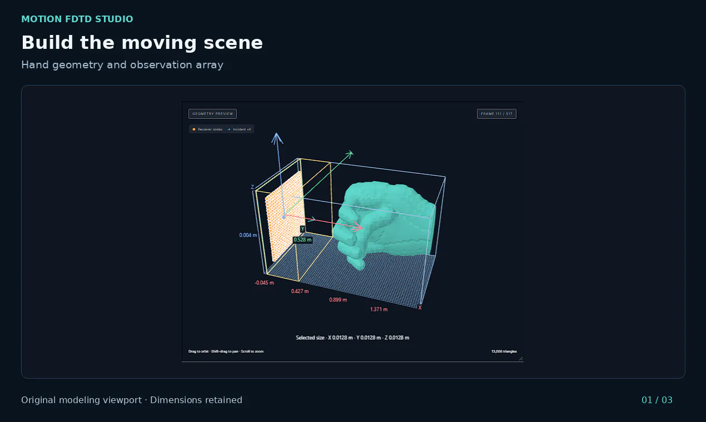Click the Selected size readout text
This screenshot has height=422, width=706.
[352, 338]
